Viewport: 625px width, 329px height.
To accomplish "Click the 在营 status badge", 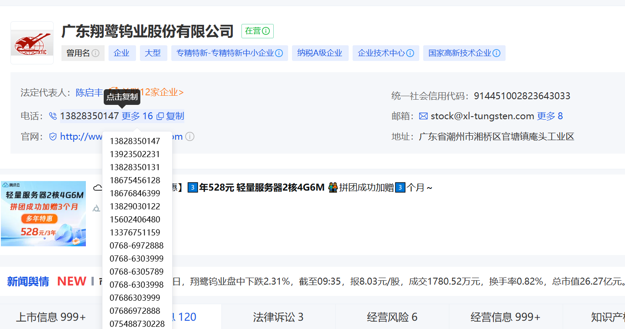I will tap(258, 31).
